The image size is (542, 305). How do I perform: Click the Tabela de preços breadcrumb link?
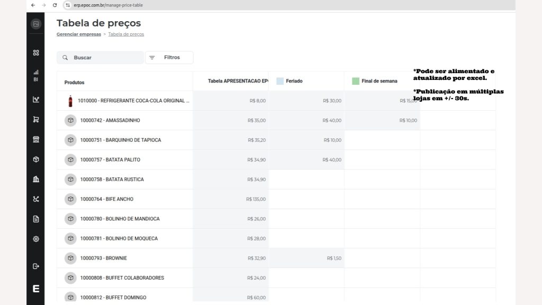[126, 34]
